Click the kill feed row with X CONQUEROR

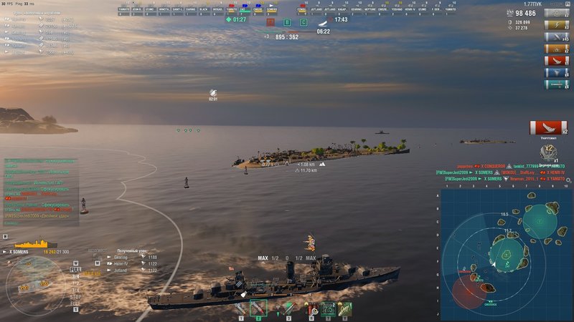coord(511,166)
